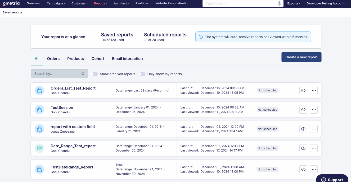
Task: Open more options for Orders_List_Test_Report
Action: (314, 90)
